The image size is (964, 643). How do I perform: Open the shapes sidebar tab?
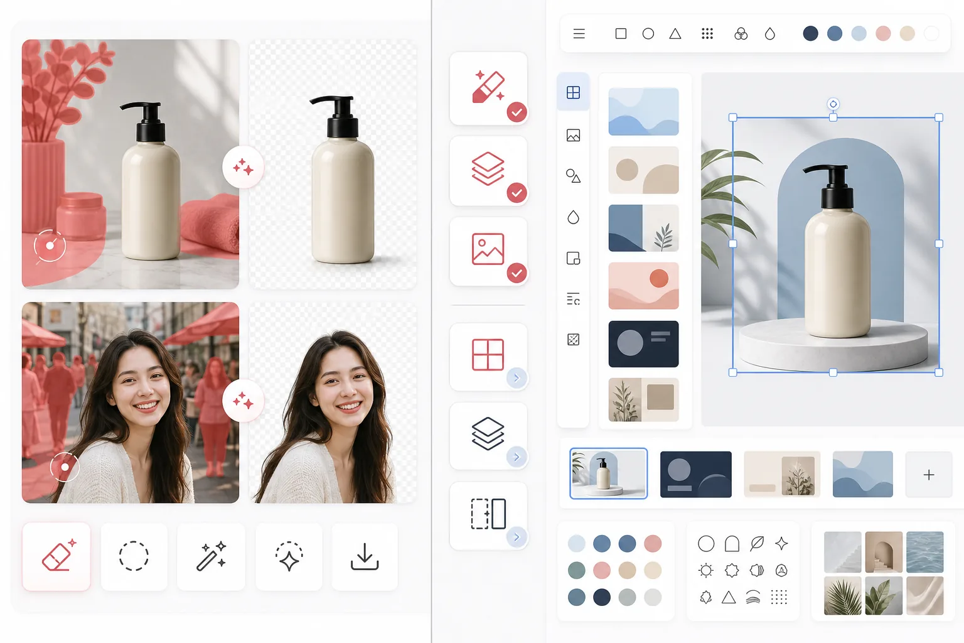click(x=573, y=176)
